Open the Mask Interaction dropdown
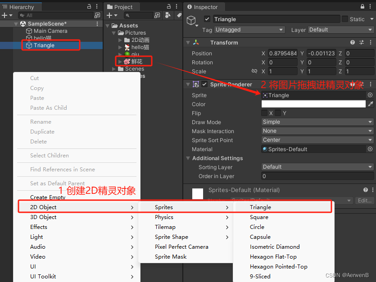This screenshot has width=376, height=282. tap(317, 131)
